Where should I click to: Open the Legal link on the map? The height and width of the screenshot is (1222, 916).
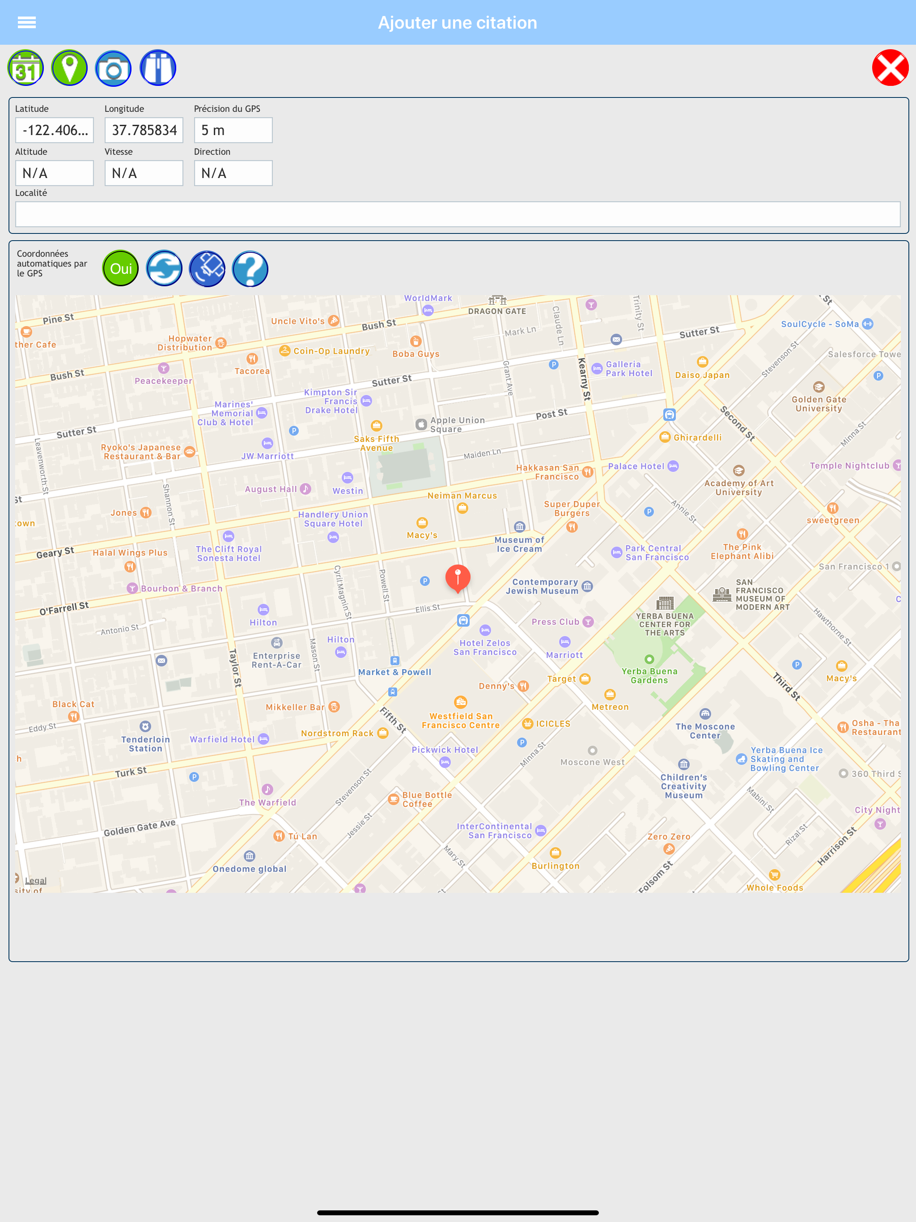point(35,881)
